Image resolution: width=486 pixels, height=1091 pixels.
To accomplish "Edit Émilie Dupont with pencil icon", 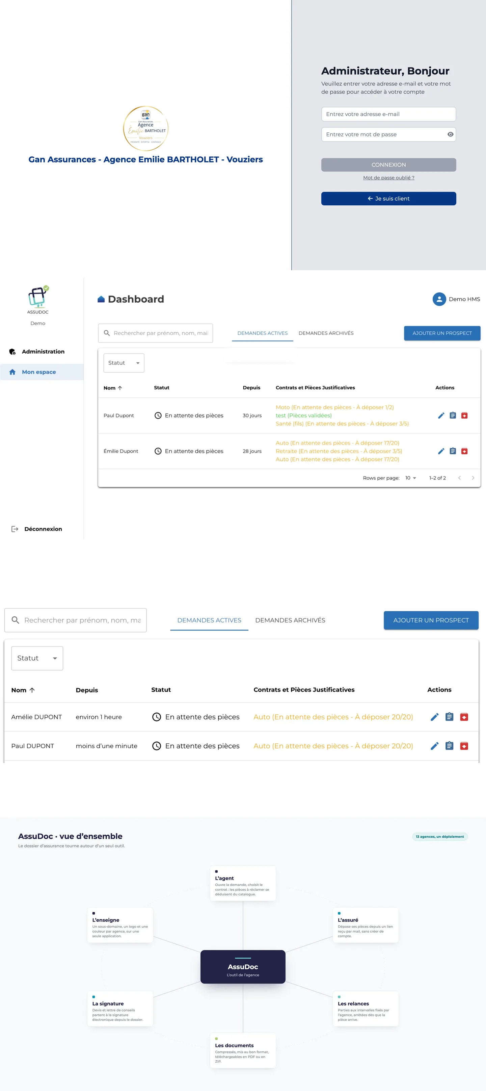I will (x=441, y=451).
